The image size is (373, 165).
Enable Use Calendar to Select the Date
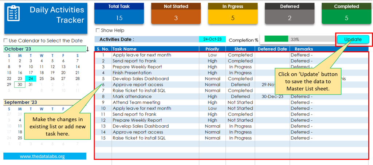click(5, 41)
